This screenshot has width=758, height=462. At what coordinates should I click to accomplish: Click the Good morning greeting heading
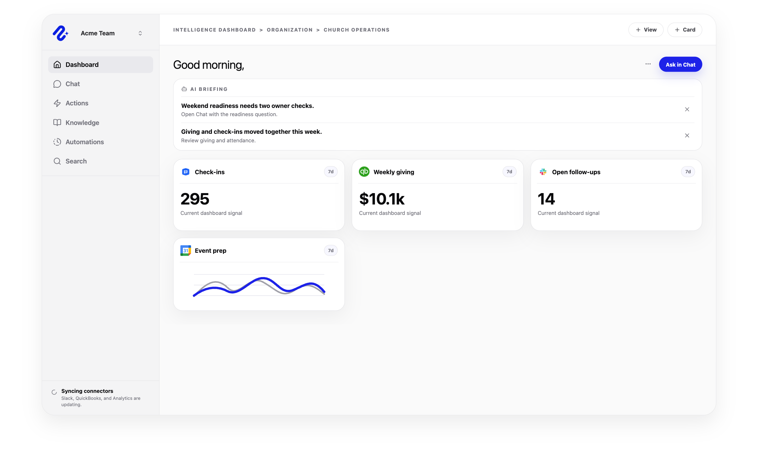click(208, 65)
